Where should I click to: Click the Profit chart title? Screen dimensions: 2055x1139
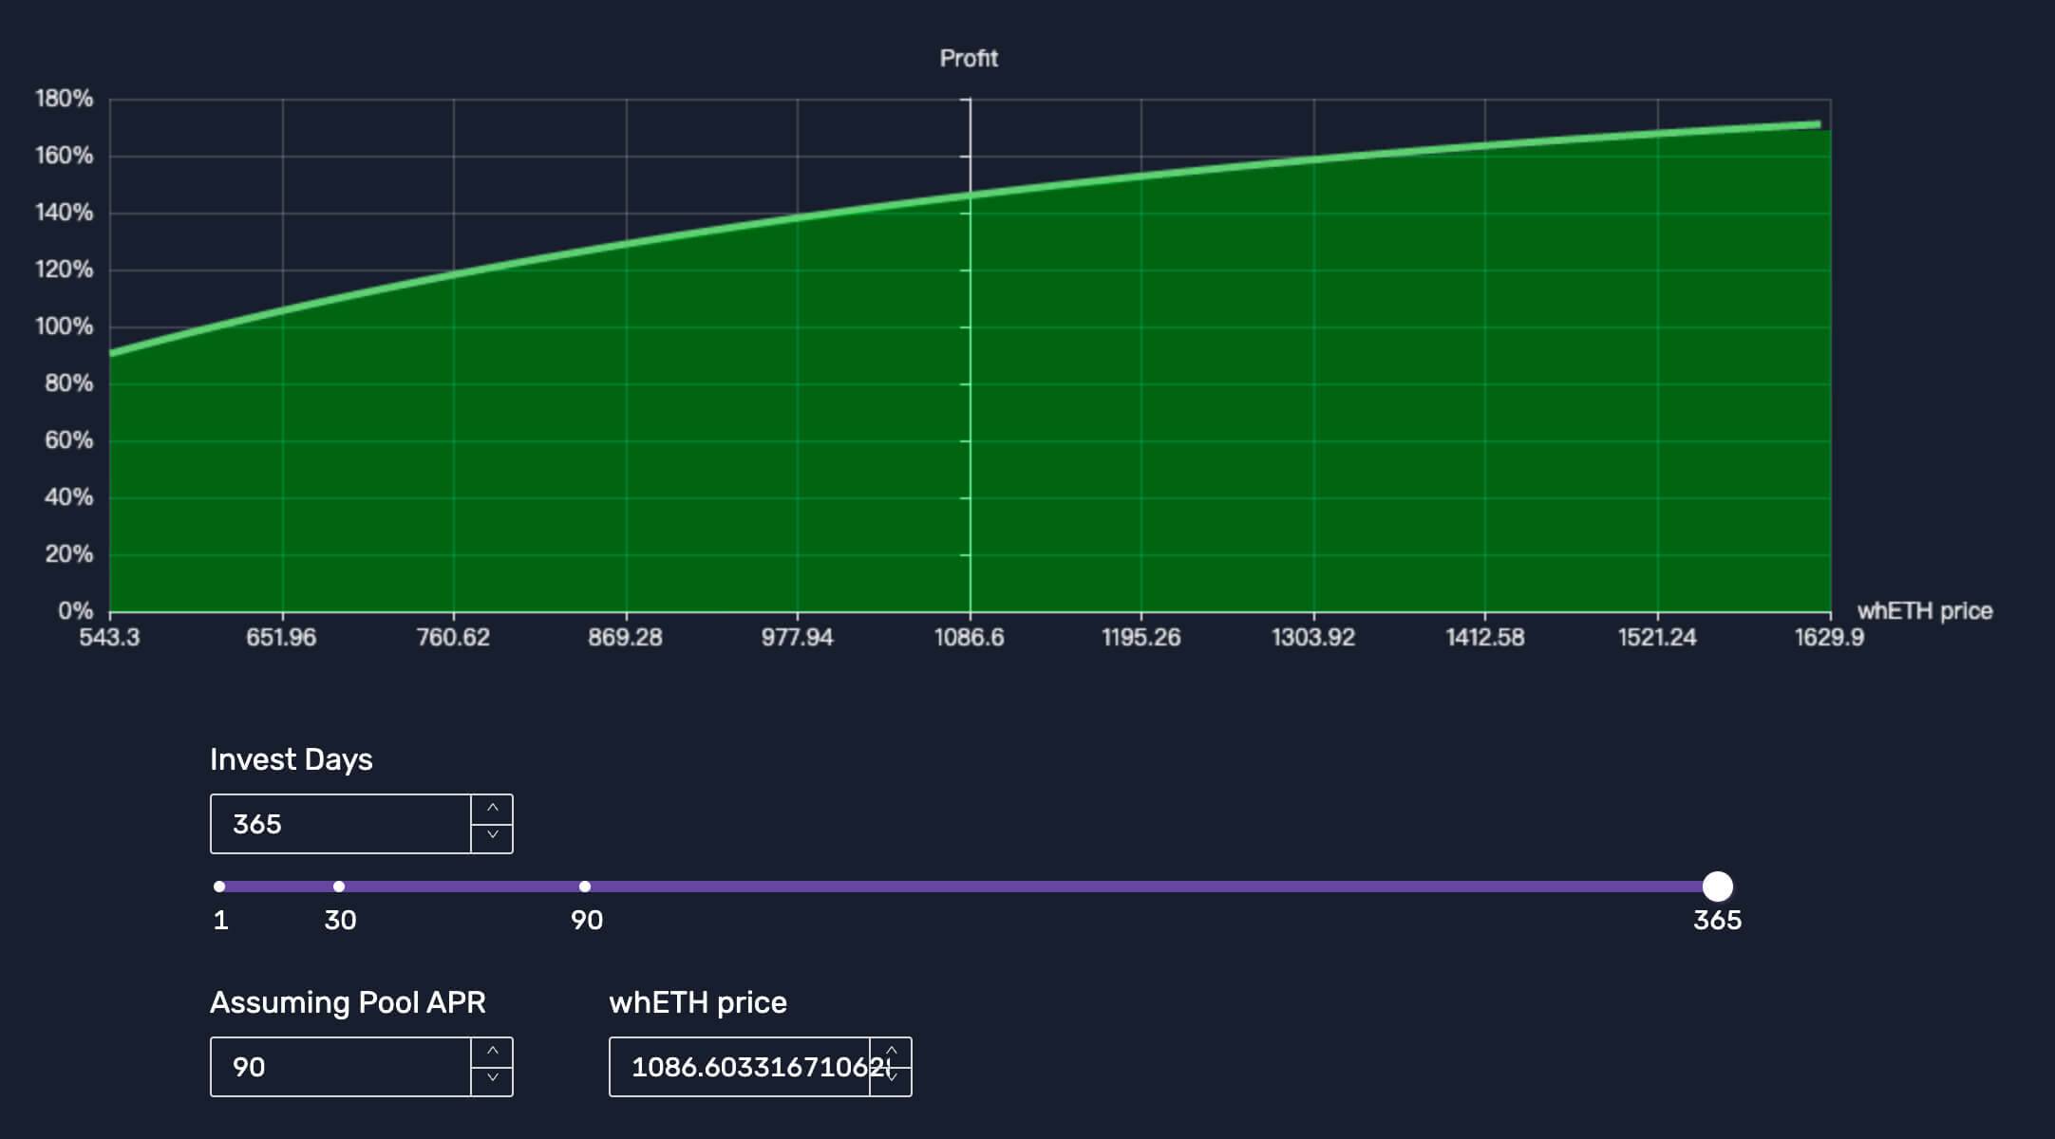click(969, 58)
